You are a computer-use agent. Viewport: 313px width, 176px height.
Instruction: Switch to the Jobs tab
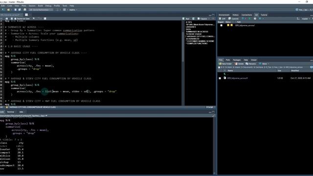21,112
